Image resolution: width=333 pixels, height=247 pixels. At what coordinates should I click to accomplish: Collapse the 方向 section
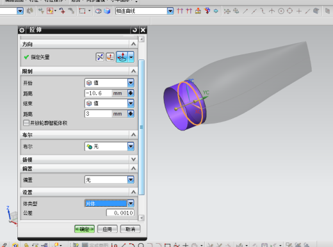pyautogui.click(x=133, y=44)
